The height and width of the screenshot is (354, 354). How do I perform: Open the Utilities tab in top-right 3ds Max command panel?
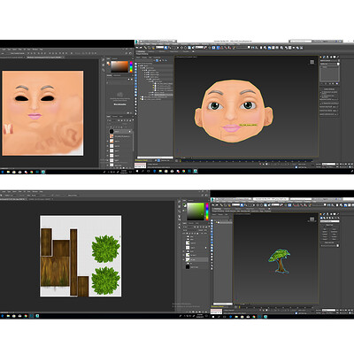click(x=338, y=57)
